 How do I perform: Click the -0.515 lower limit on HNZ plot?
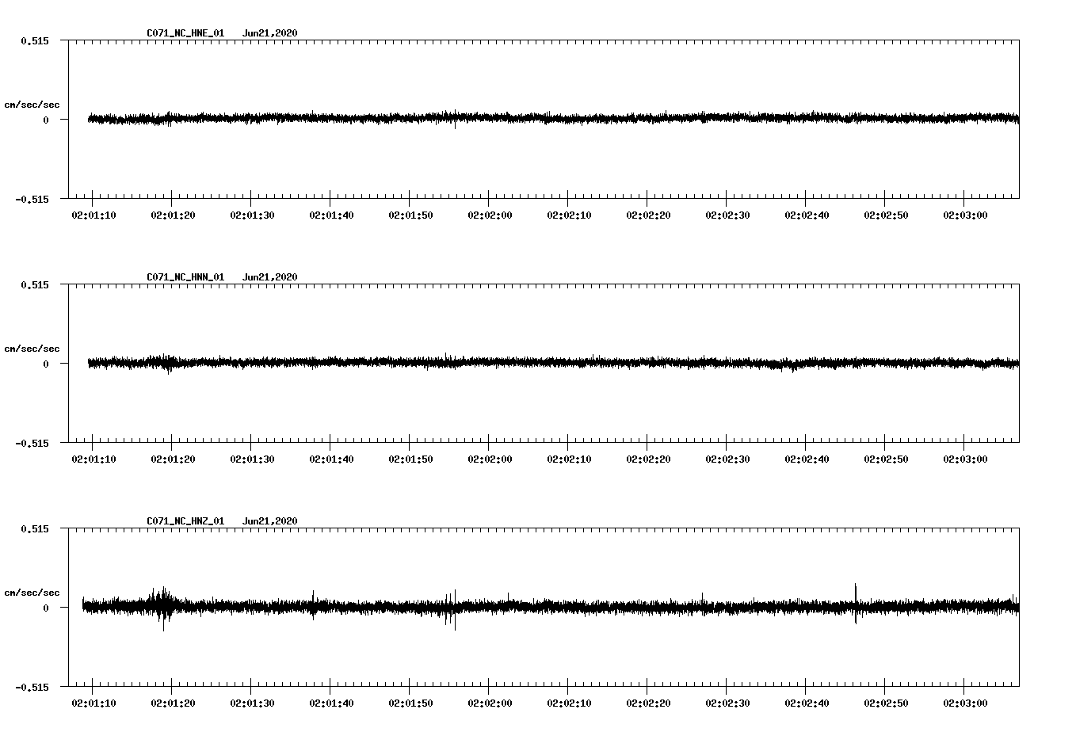tap(32, 687)
